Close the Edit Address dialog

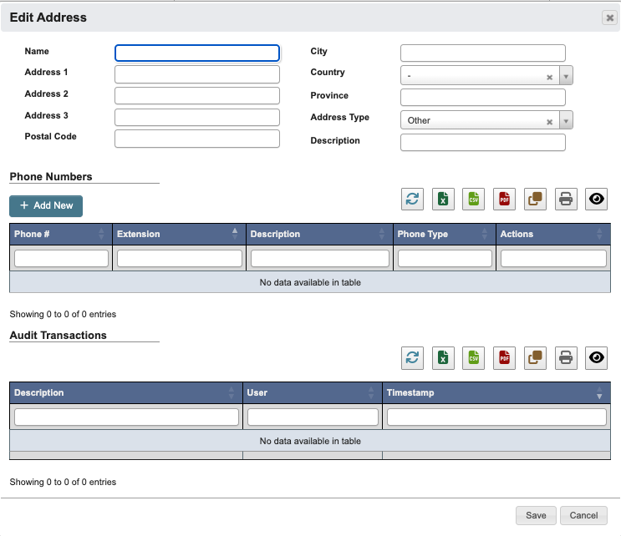tap(610, 18)
